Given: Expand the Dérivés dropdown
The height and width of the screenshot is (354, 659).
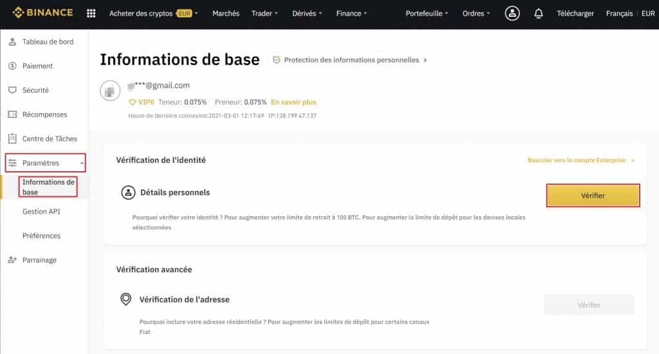Looking at the screenshot, I should click(307, 14).
